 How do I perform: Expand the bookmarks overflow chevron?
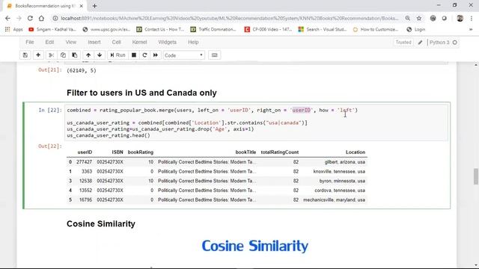[x=471, y=29]
